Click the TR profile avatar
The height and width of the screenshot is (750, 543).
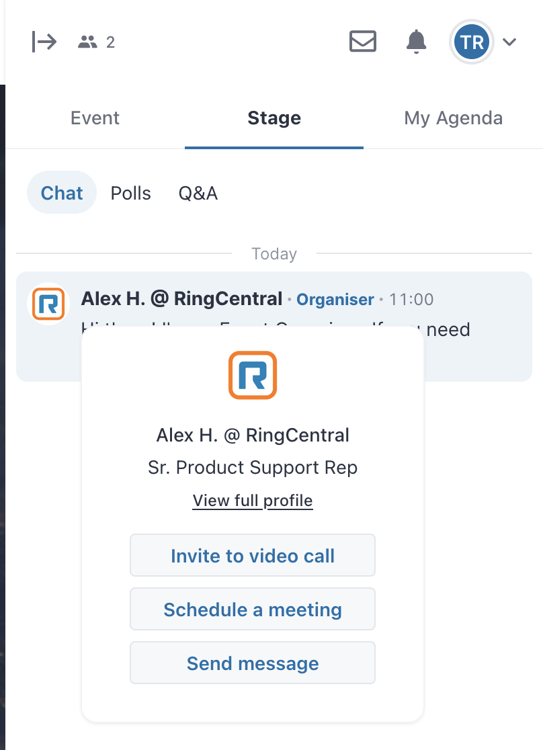471,42
